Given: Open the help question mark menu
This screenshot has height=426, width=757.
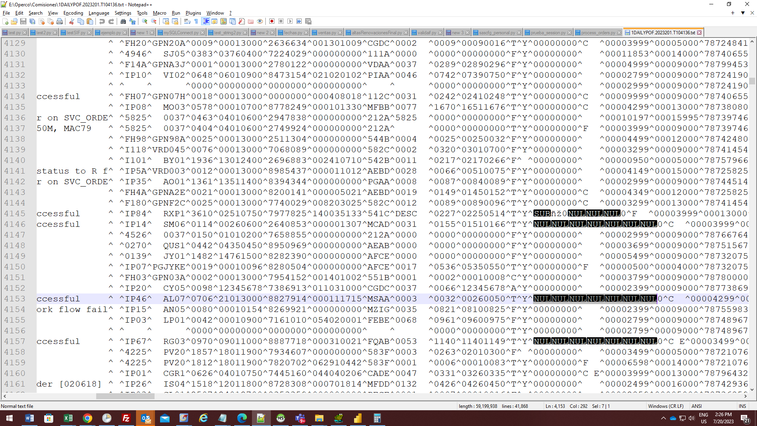Looking at the screenshot, I should [x=231, y=13].
